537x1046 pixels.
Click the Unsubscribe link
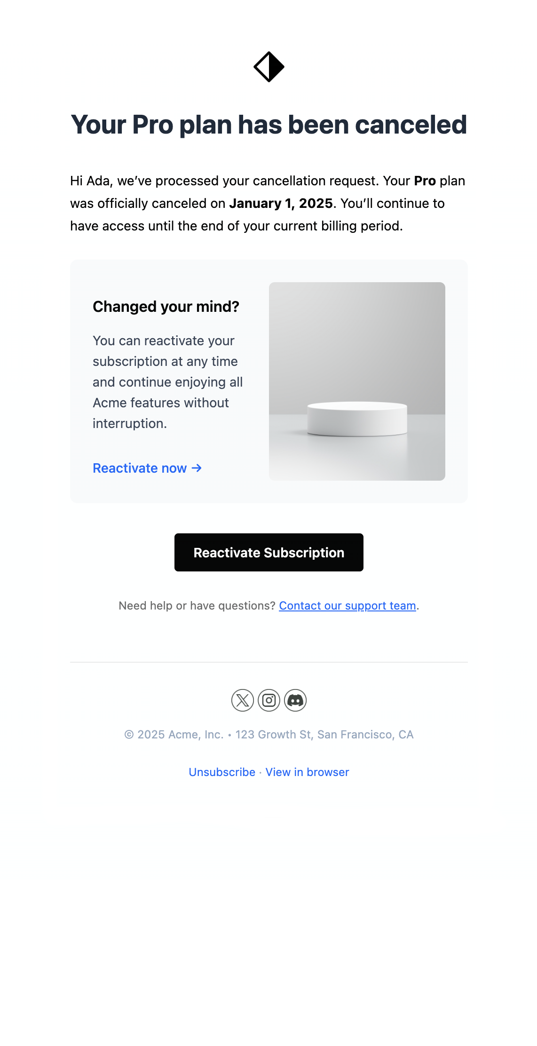222,772
